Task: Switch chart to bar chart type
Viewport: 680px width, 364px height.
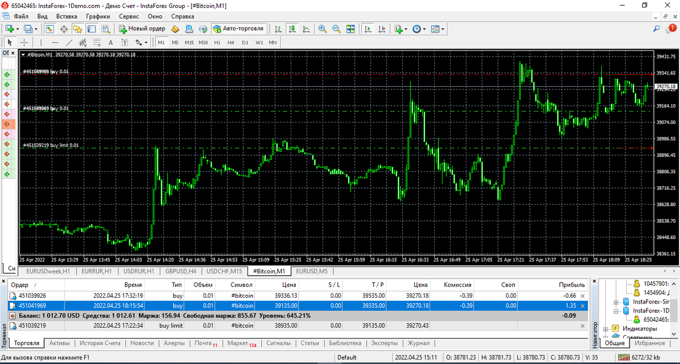Action: coord(278,28)
